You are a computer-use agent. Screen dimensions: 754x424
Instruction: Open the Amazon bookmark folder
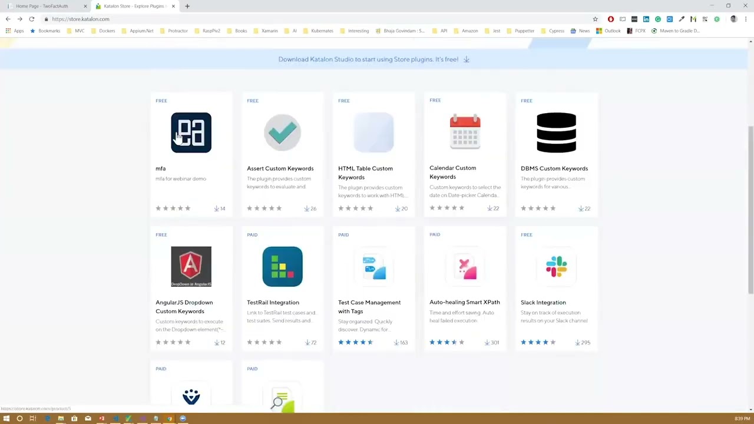[x=465, y=31]
